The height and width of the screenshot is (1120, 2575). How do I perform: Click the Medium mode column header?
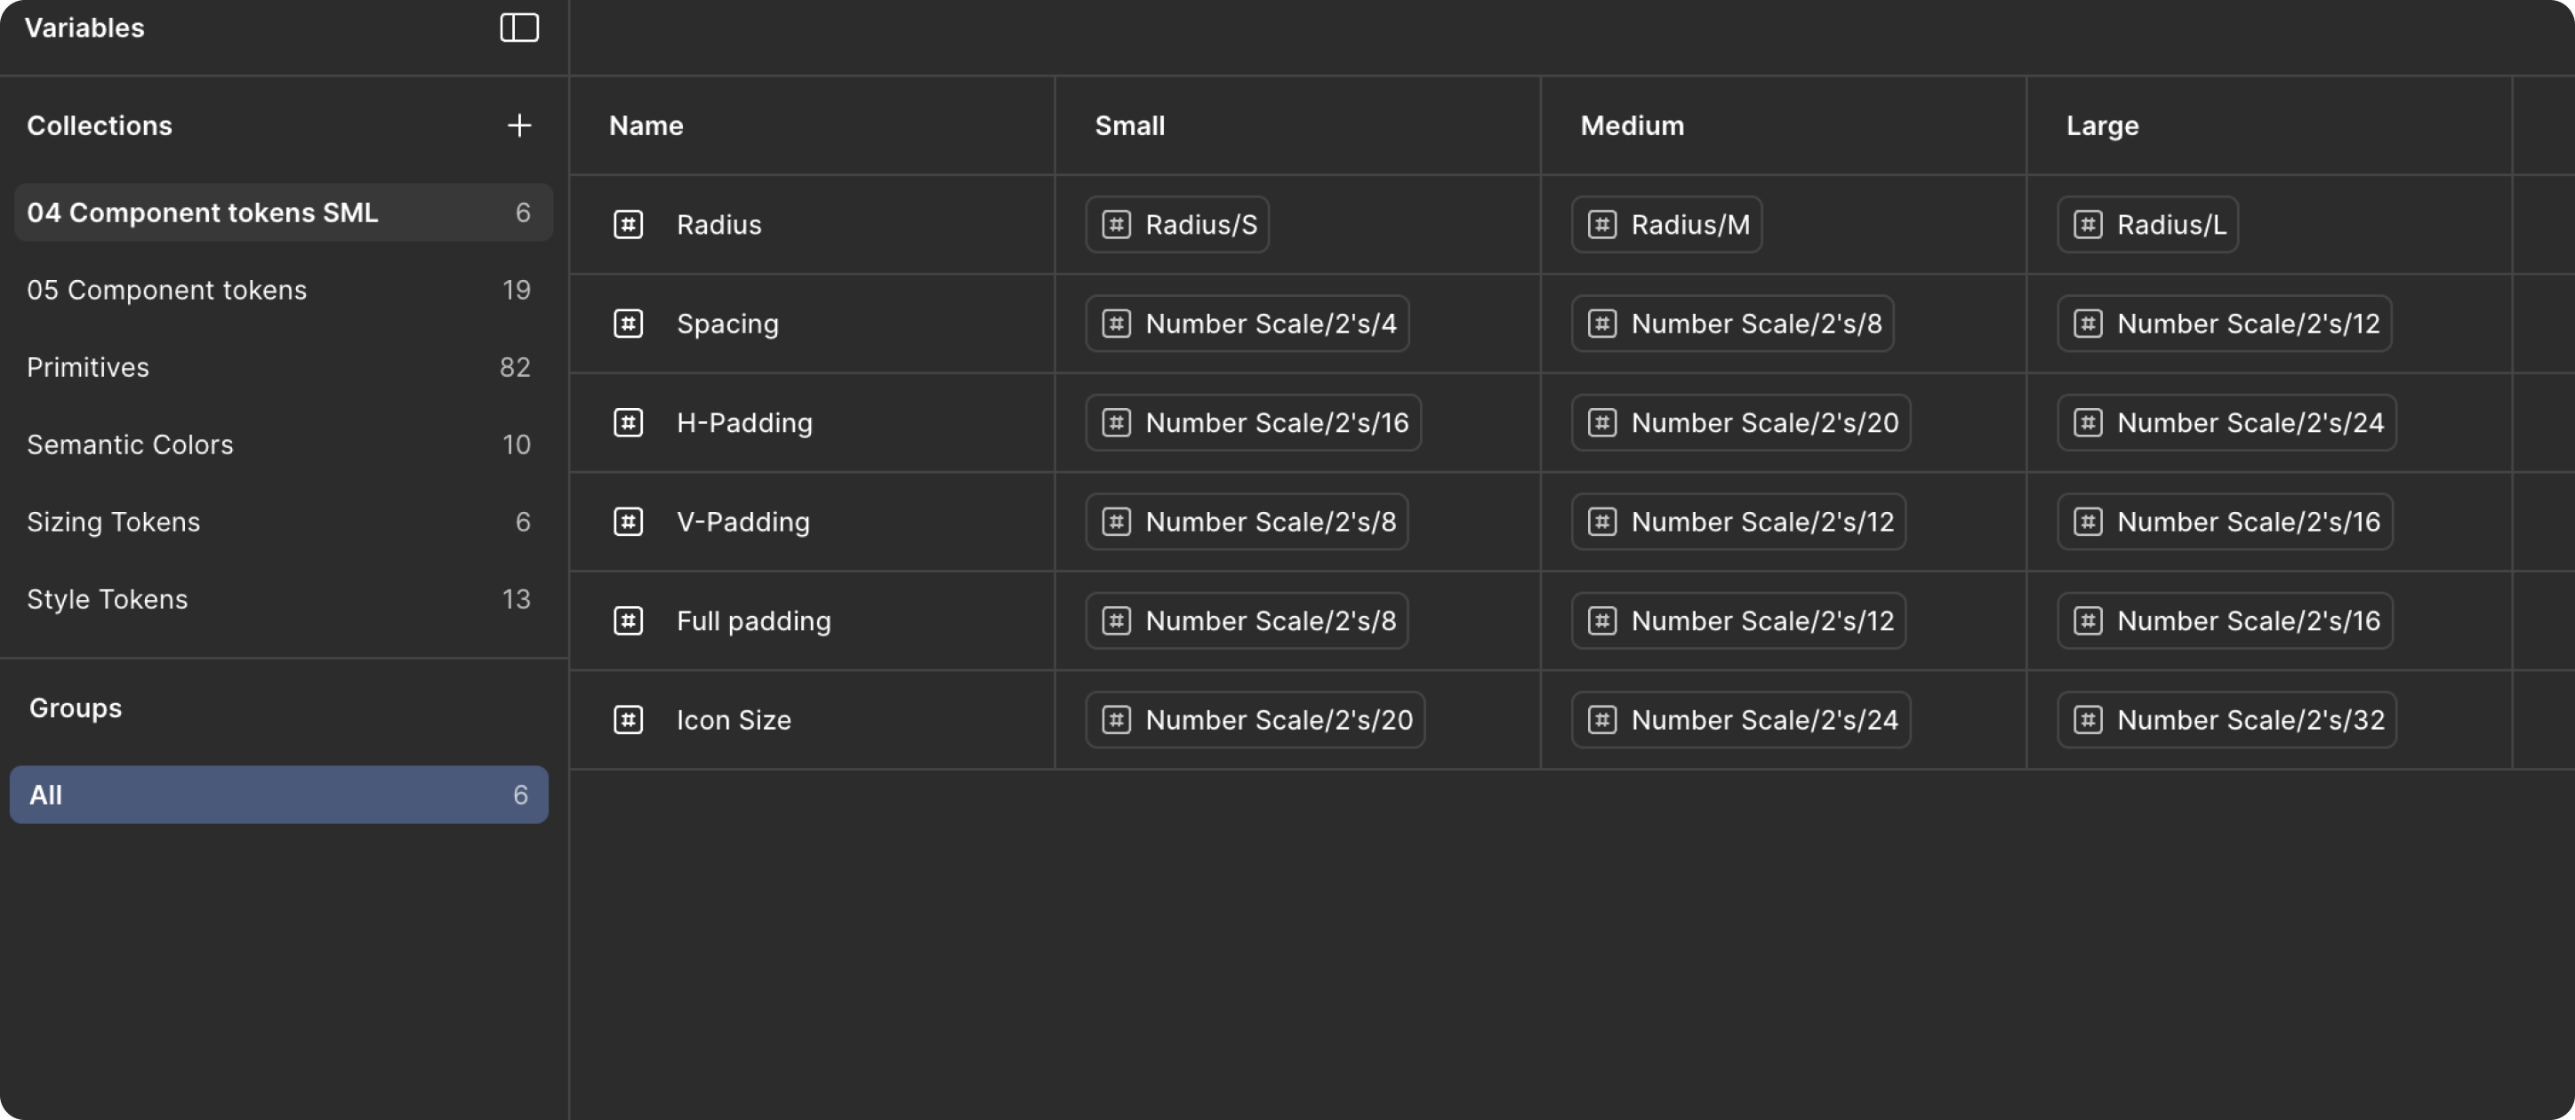pos(1632,126)
